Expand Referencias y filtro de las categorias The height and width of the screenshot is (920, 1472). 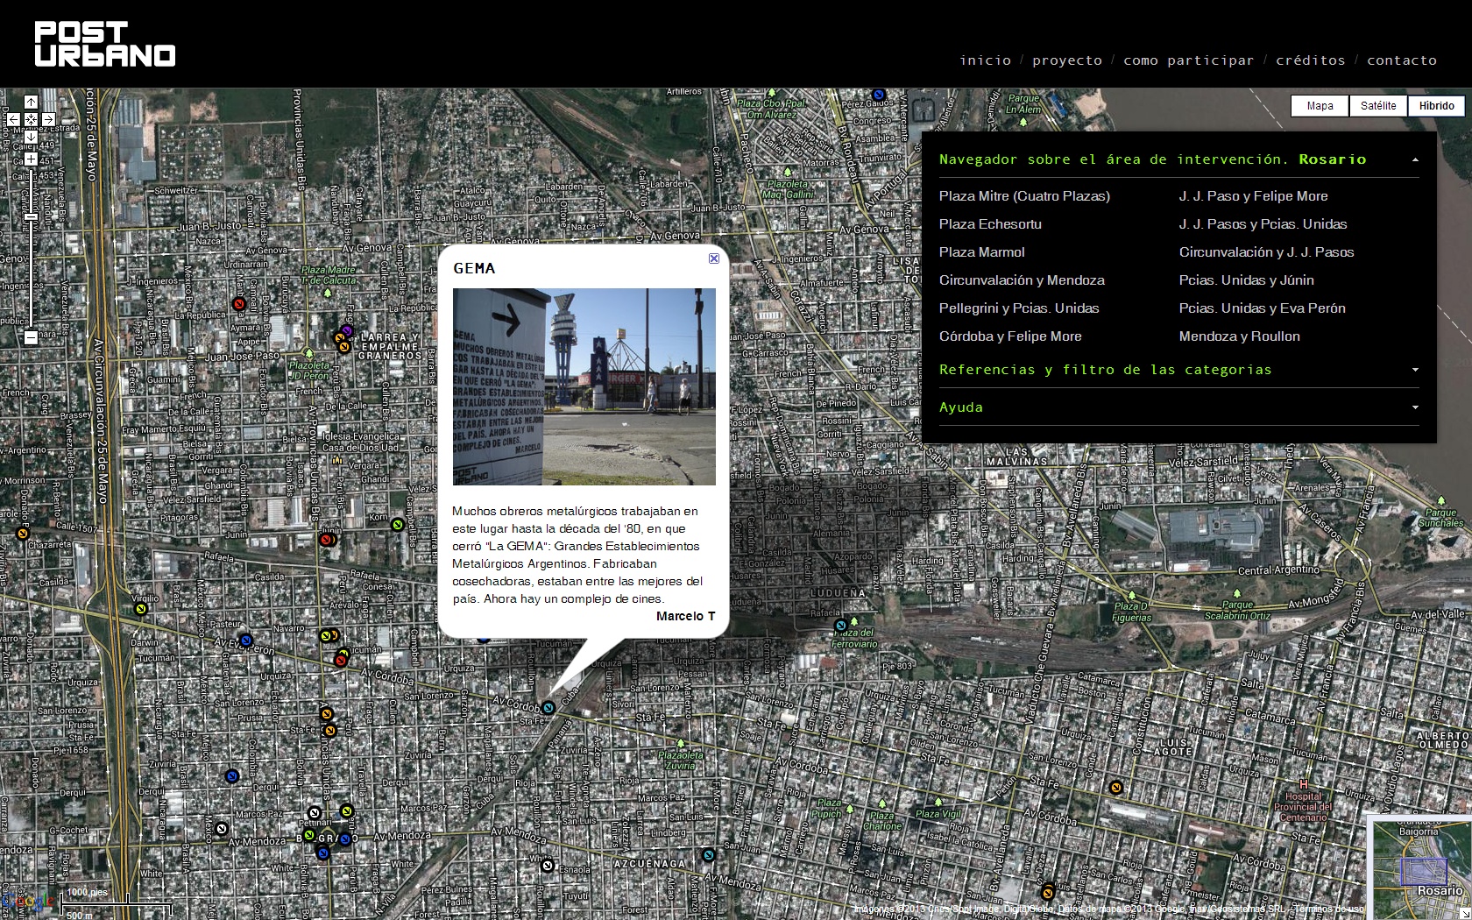(x=1415, y=371)
